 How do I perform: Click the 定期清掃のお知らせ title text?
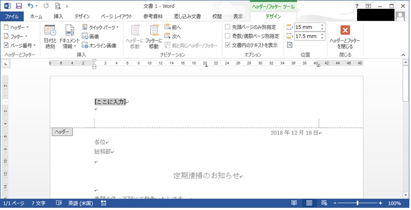click(206, 175)
